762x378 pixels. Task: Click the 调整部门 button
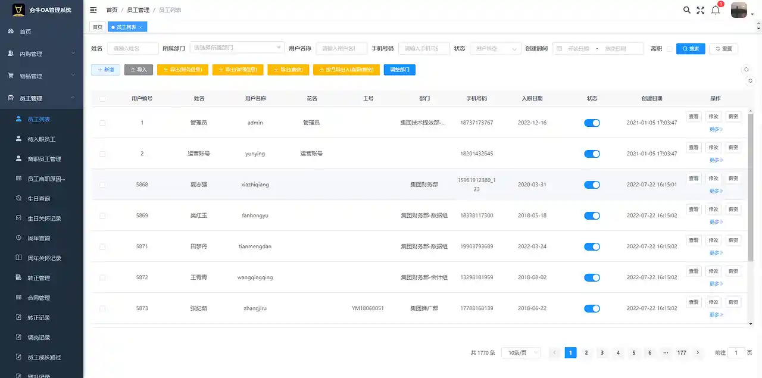(399, 70)
